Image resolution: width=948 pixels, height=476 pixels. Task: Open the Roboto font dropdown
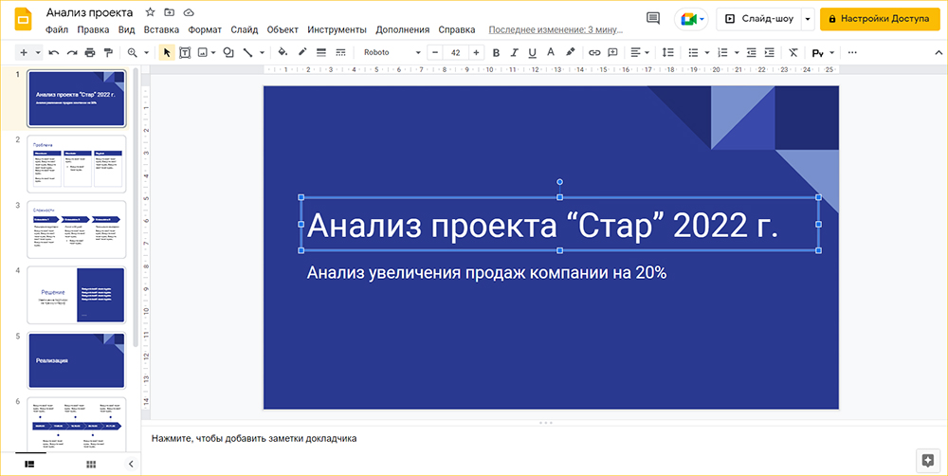click(x=391, y=52)
